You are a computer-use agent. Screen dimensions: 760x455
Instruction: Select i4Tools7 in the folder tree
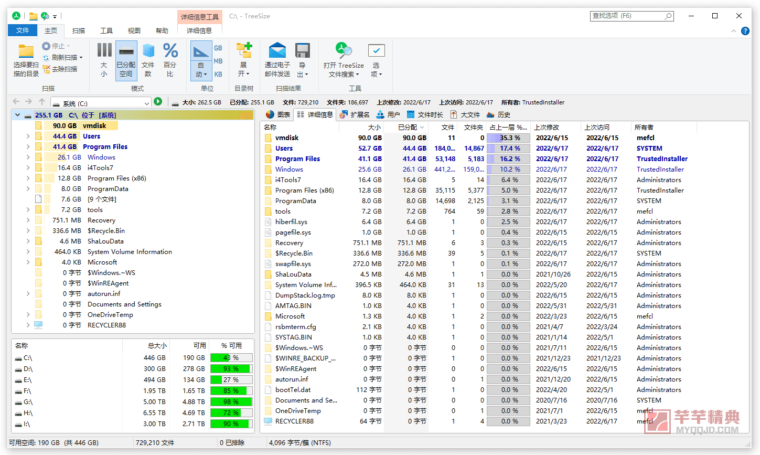[x=100, y=167]
